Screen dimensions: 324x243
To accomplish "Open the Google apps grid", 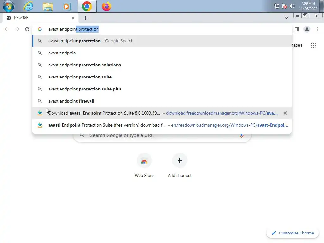I will click(x=313, y=45).
